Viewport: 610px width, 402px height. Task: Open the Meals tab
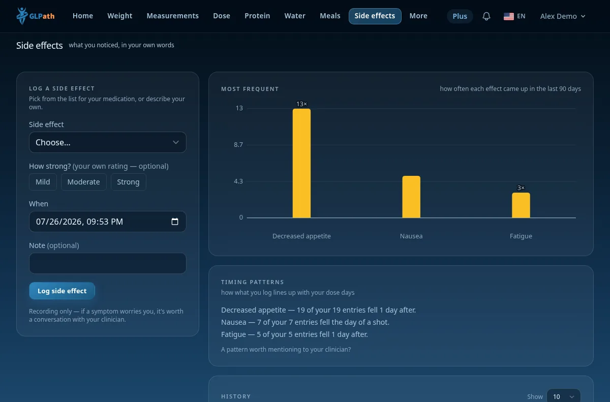click(330, 16)
